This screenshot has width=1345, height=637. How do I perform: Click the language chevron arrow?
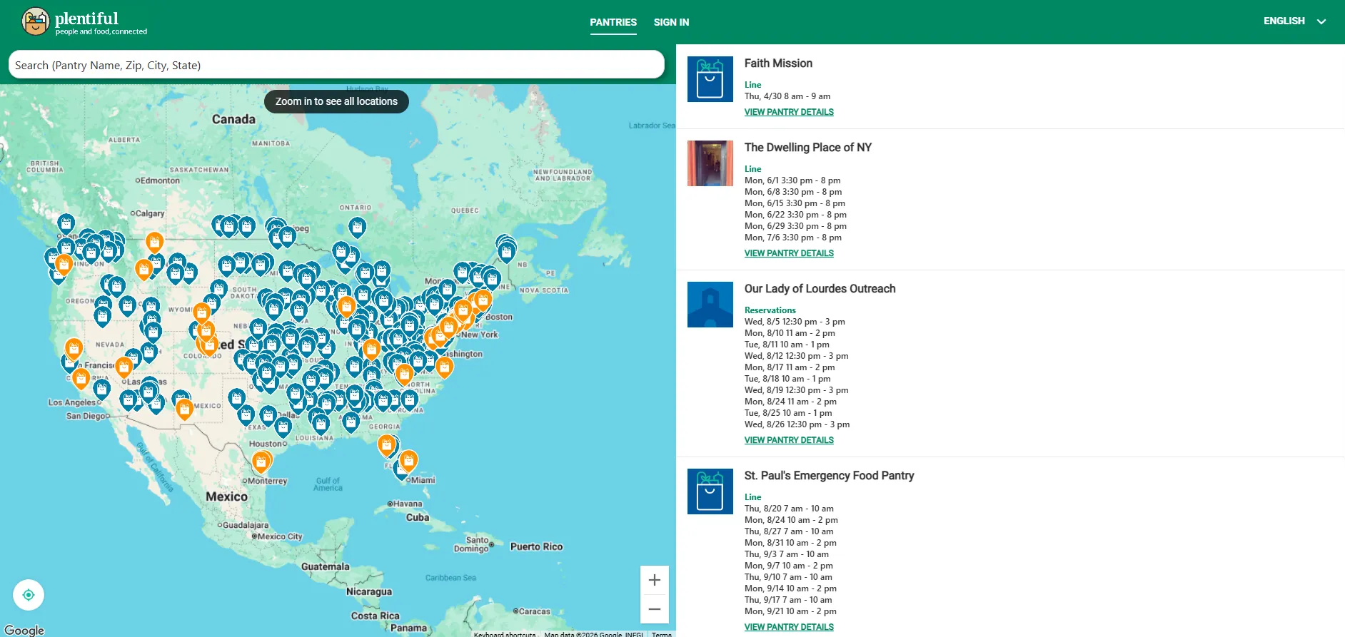(x=1321, y=21)
